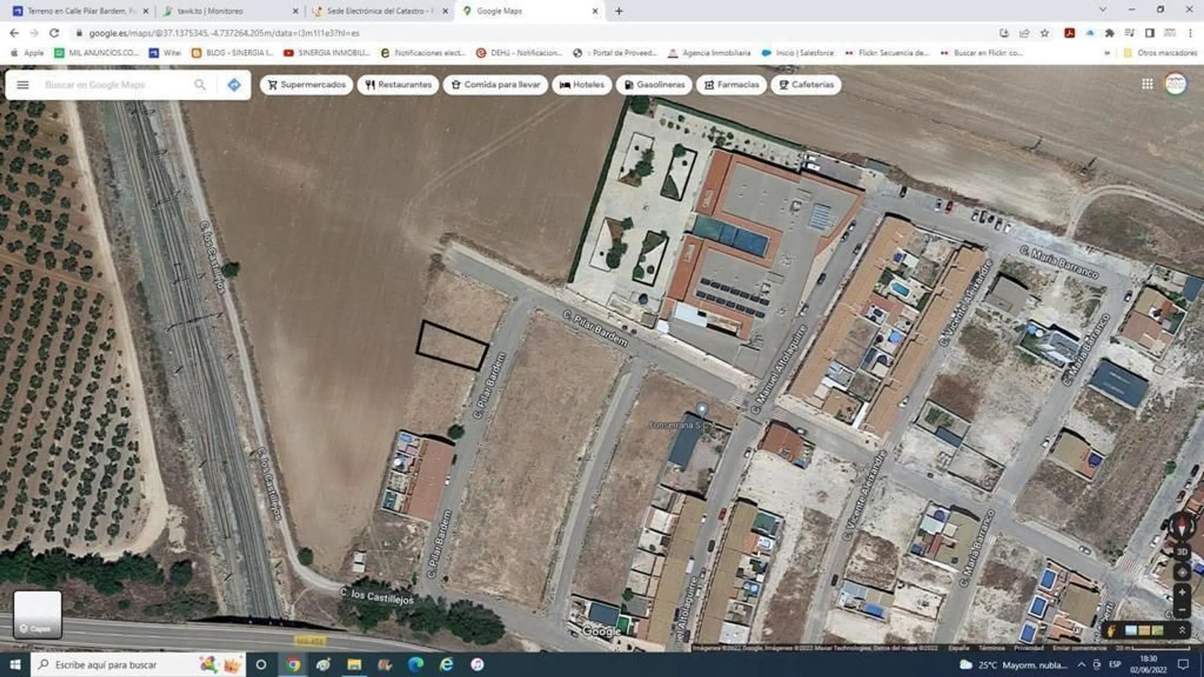Reset the compass to north
Image resolution: width=1204 pixels, height=677 pixels.
(x=1181, y=526)
